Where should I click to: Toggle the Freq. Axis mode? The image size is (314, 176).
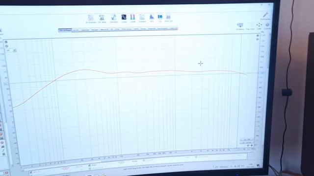(x=250, y=26)
